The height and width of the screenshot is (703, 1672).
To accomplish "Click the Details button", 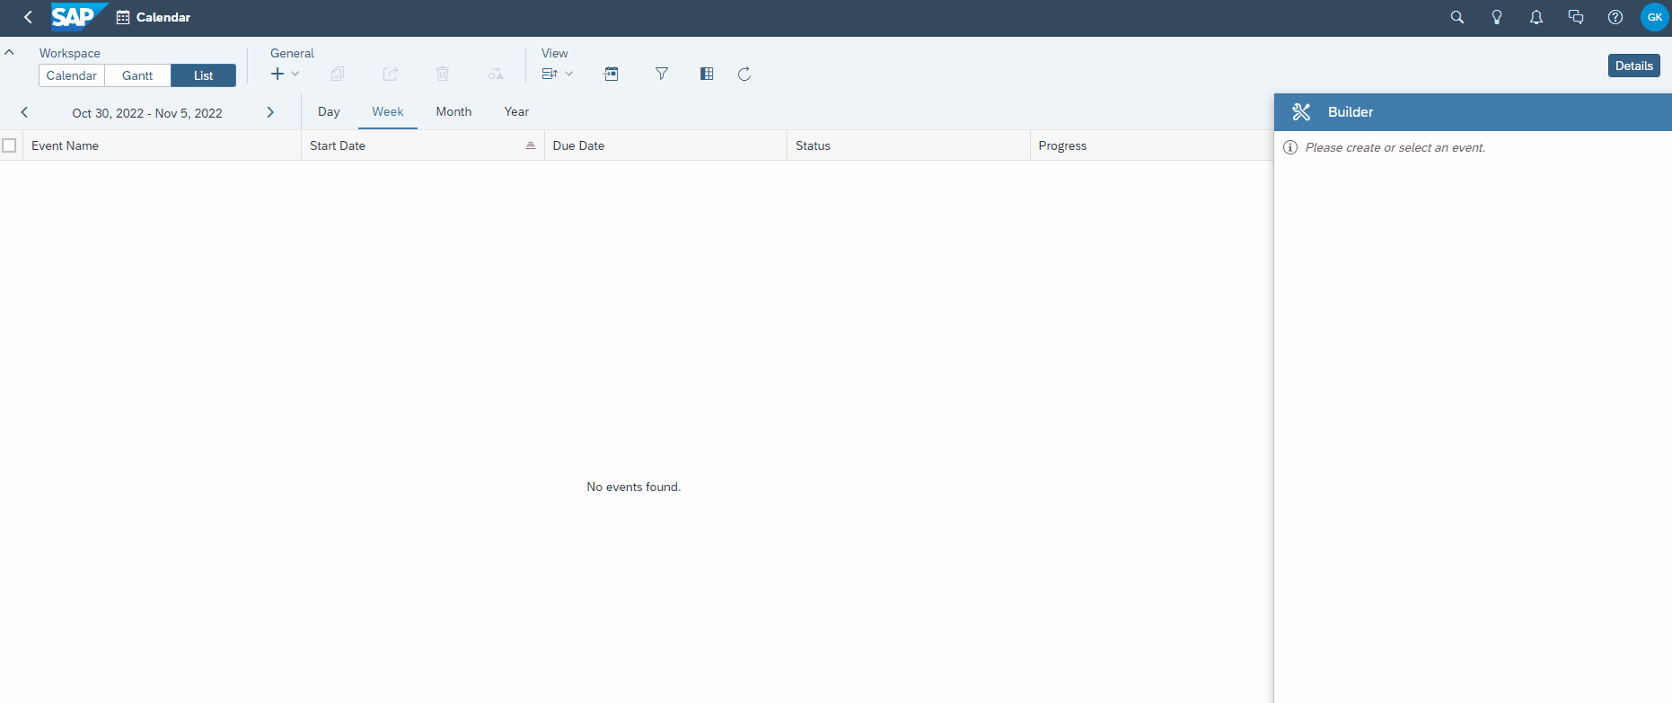I will 1633,66.
